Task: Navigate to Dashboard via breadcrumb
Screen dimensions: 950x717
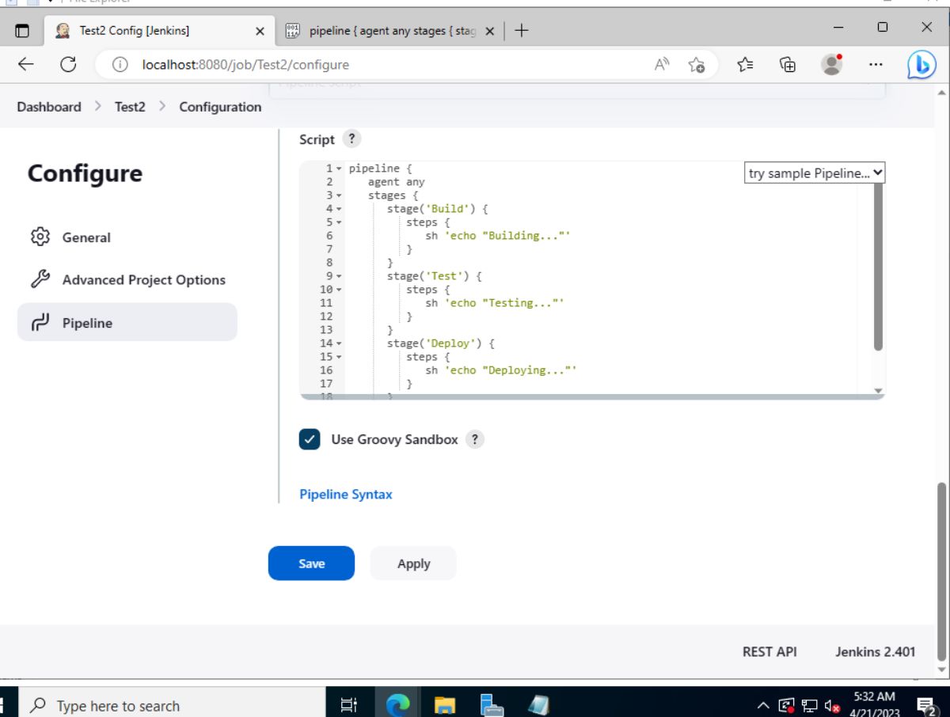Action: 48,106
